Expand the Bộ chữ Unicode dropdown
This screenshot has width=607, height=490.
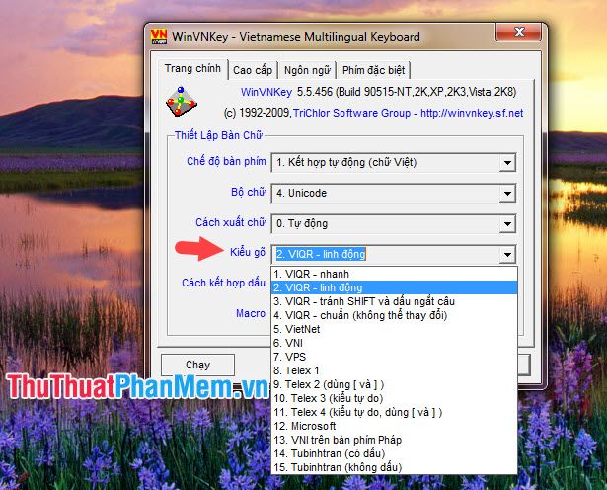coord(507,193)
